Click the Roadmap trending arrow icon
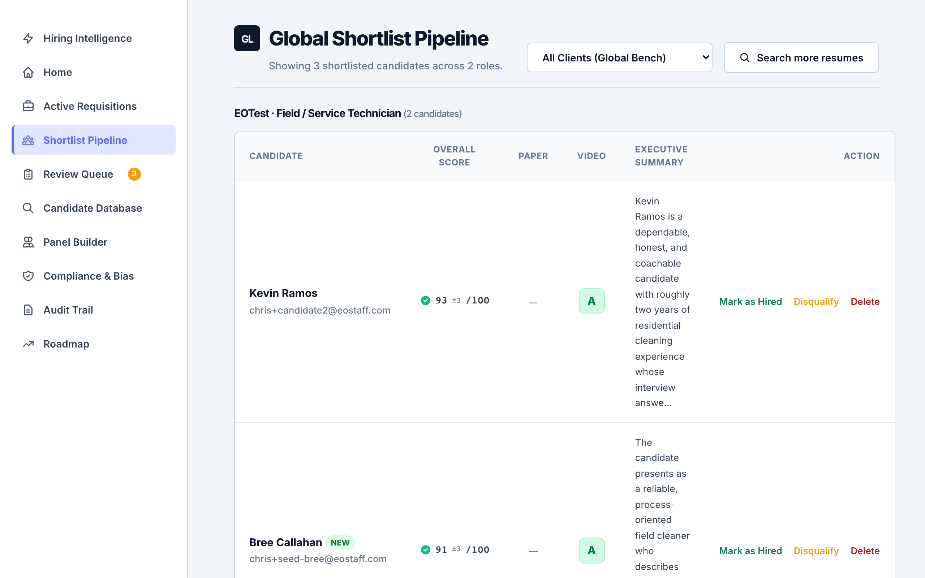 click(x=28, y=344)
